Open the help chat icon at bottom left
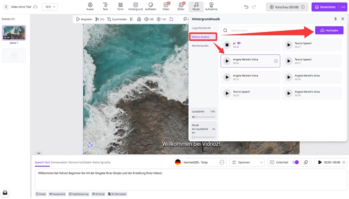The image size is (349, 199). (x=5, y=193)
